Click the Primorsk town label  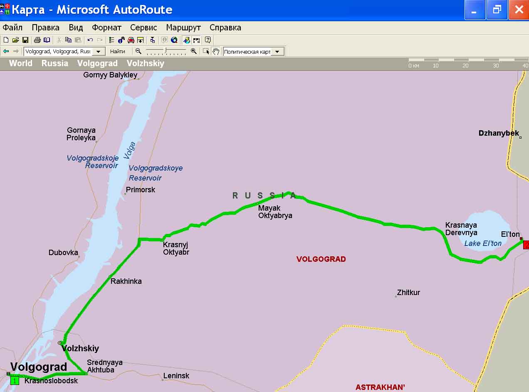(x=141, y=190)
